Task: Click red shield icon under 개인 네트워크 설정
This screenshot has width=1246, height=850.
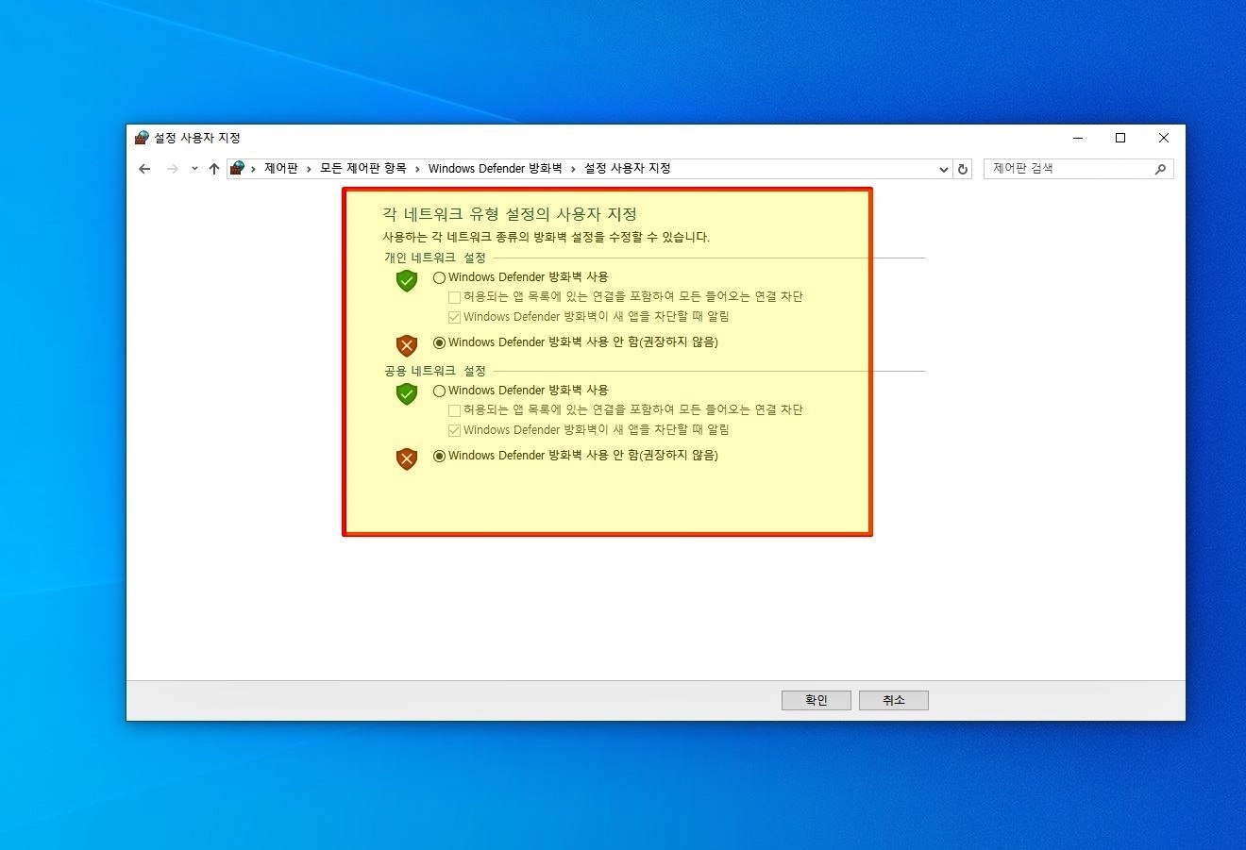Action: [x=406, y=345]
